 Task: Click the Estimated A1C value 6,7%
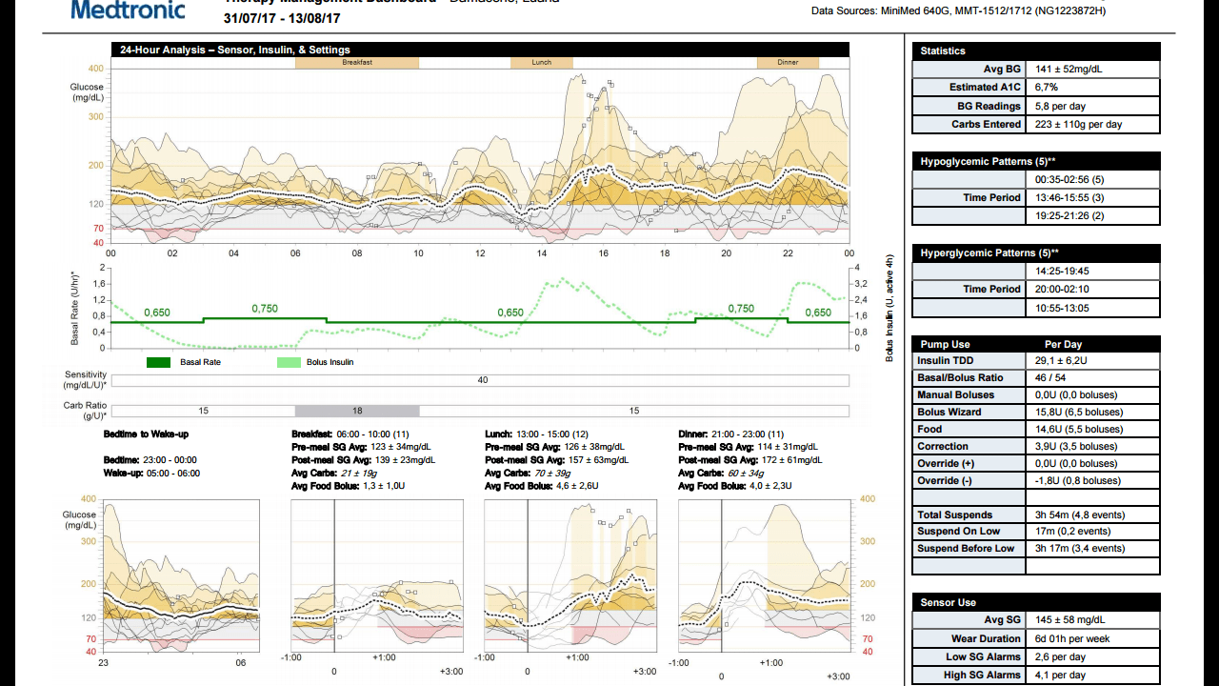[1093, 88]
